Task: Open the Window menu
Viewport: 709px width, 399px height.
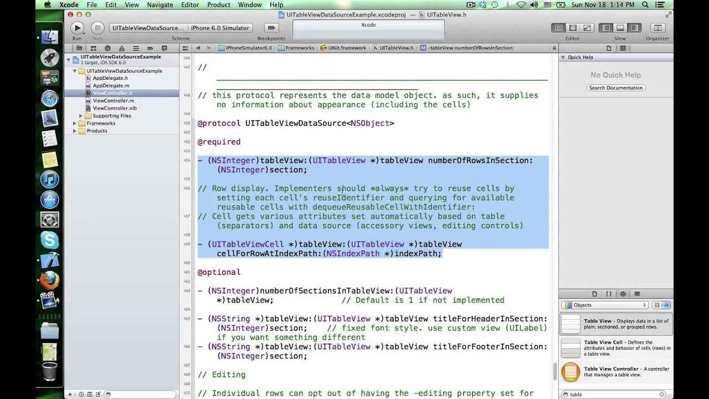Action: [x=250, y=5]
